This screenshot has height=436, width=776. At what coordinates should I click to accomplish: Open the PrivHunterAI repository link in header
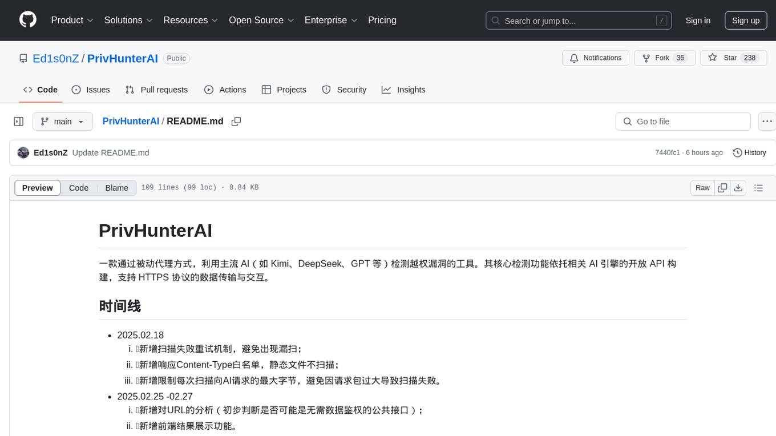(x=123, y=58)
